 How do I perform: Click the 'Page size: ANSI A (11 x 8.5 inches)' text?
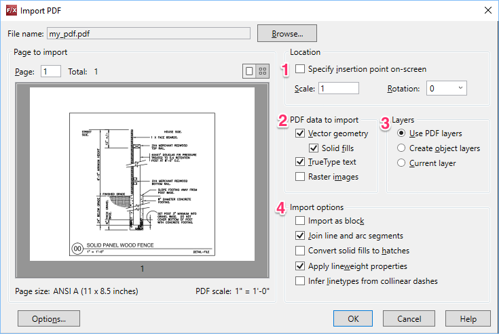pyautogui.click(x=76, y=291)
